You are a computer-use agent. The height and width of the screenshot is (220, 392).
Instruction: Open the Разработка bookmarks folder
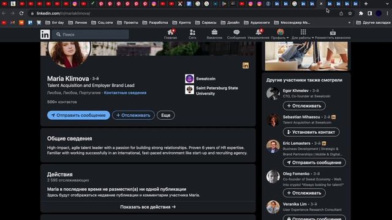tap(155, 23)
